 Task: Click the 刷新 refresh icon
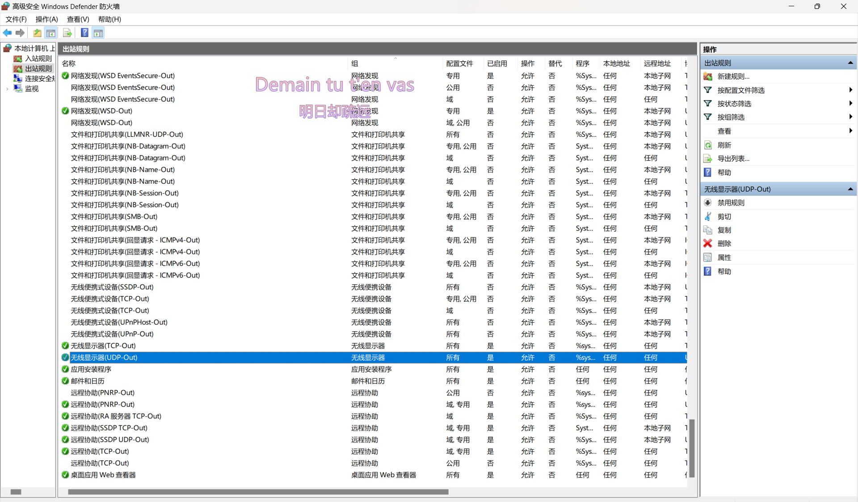[708, 145]
